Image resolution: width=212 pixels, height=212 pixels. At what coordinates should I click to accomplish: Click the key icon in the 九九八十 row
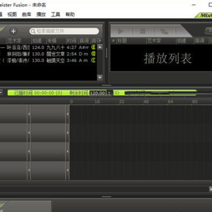(x=94, y=47)
